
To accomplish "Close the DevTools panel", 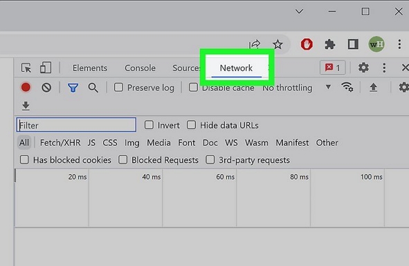I will point(405,68).
